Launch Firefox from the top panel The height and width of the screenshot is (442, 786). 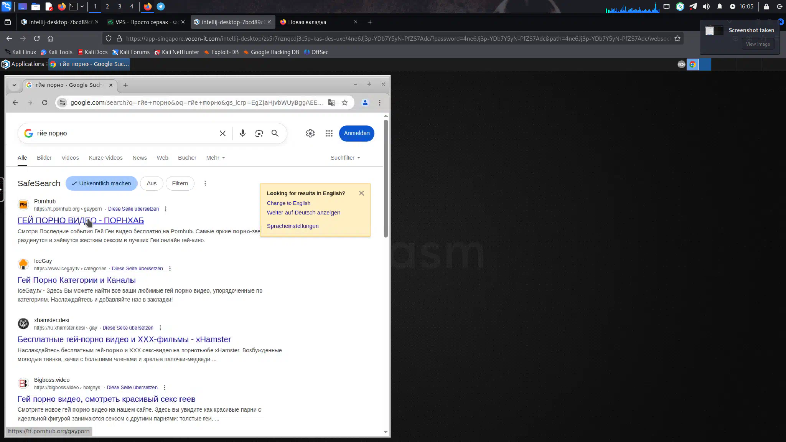61,7
